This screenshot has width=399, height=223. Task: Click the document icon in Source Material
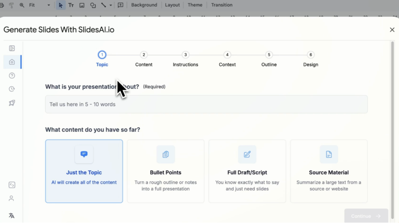(329, 154)
